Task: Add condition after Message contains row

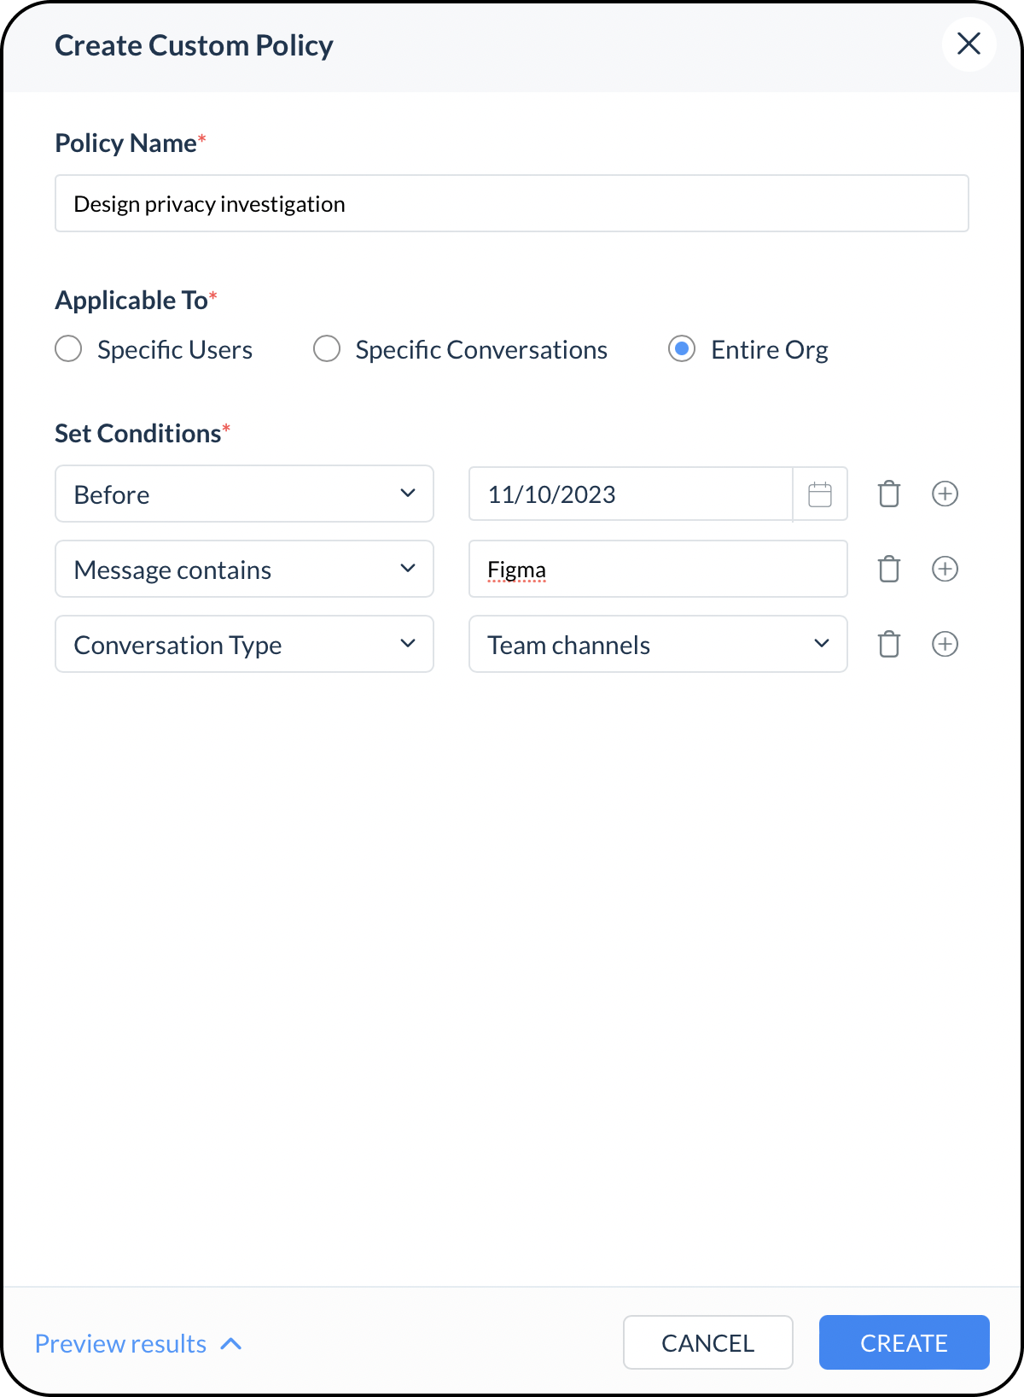Action: (945, 569)
